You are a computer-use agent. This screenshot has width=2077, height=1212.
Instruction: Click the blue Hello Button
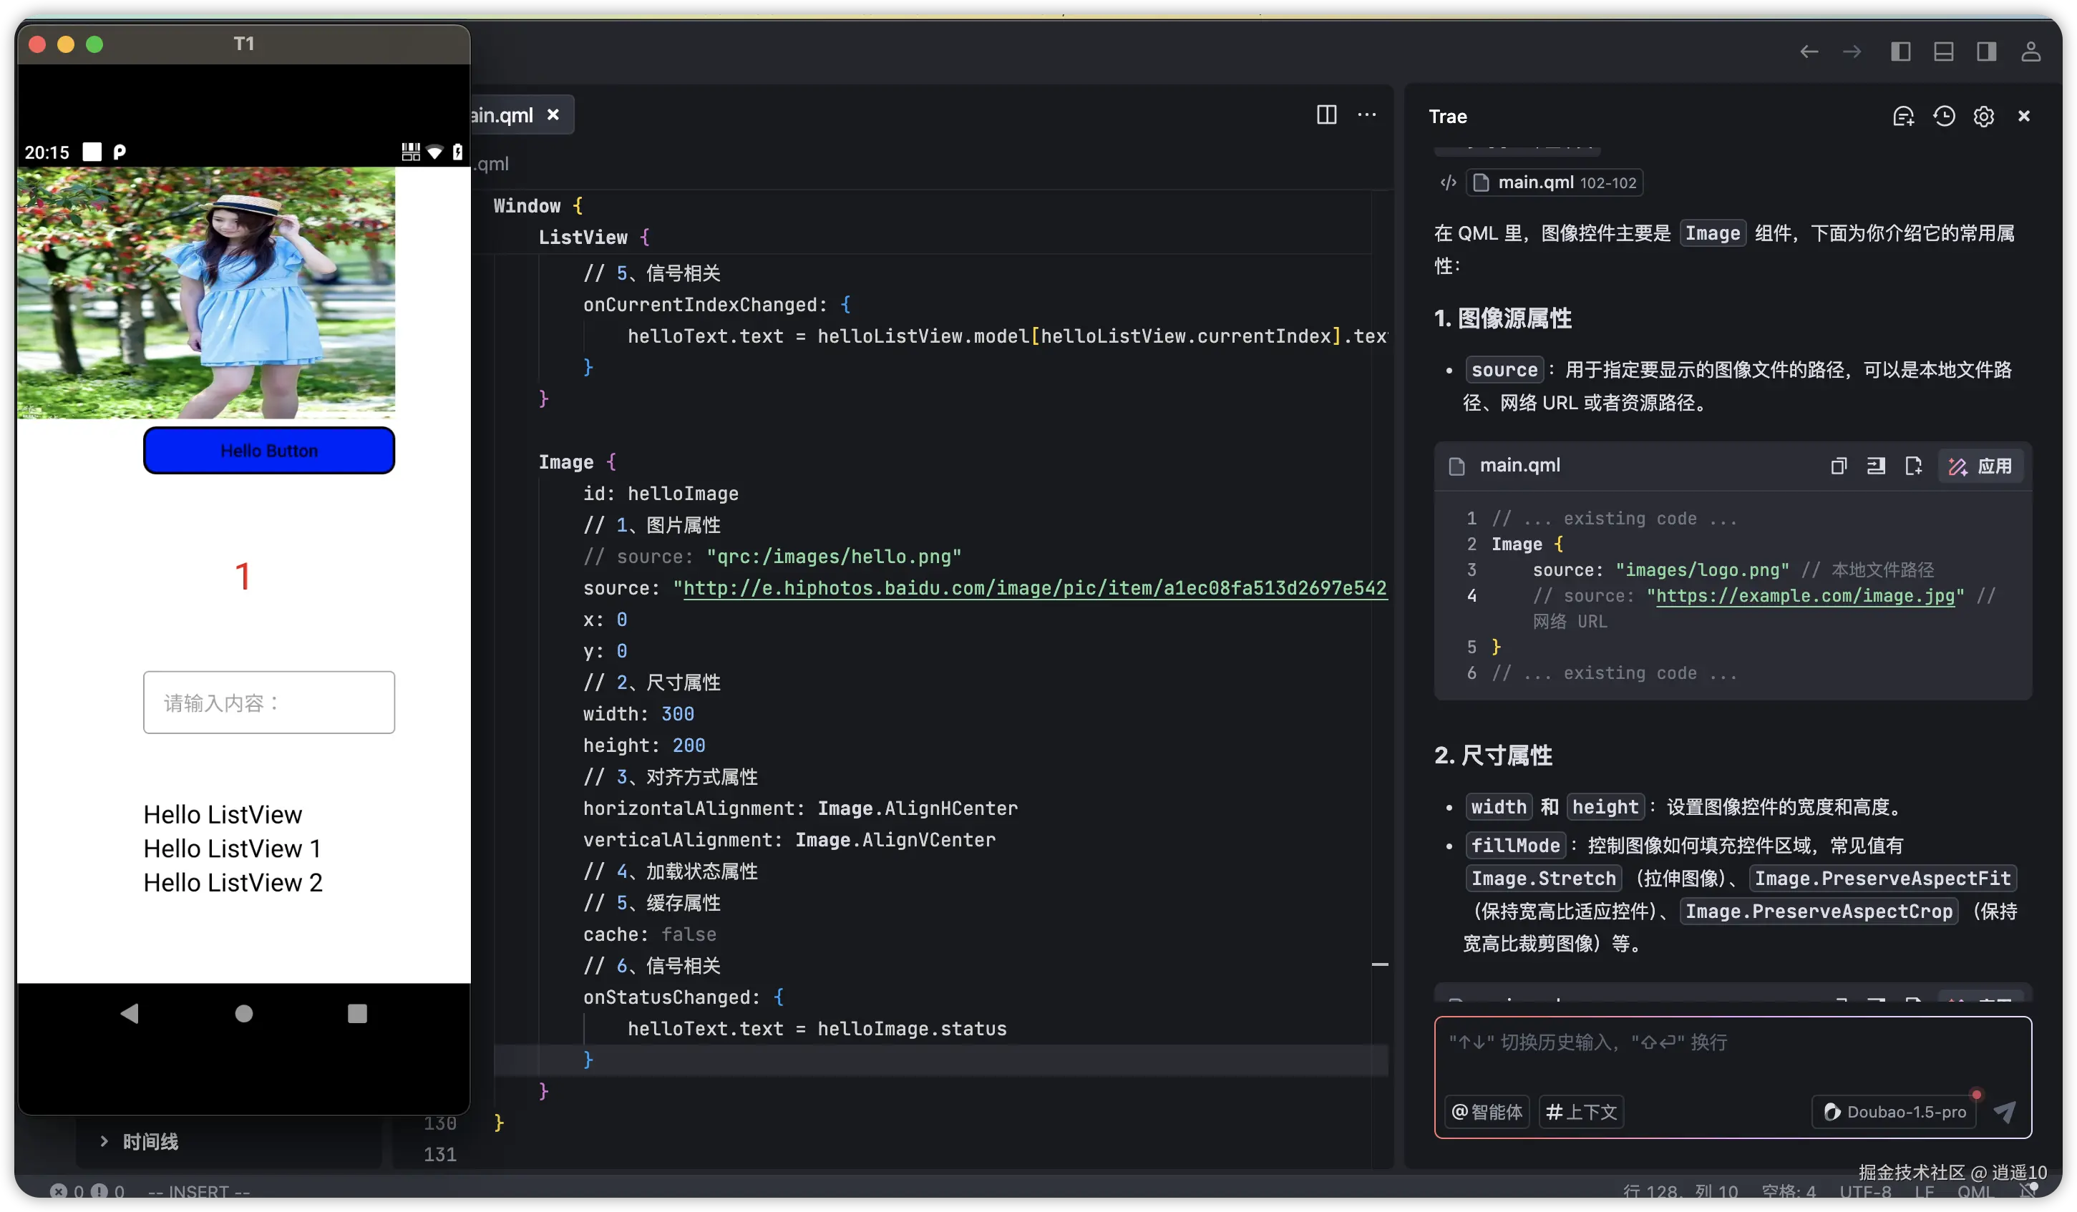pyautogui.click(x=268, y=451)
